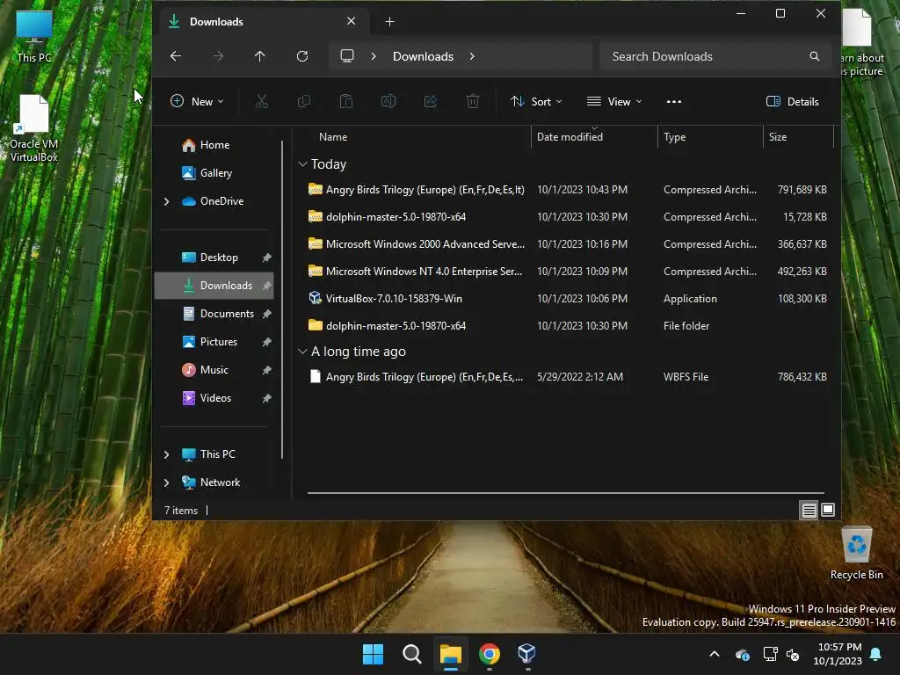
Task: Switch to details list view icon in status bar
Action: click(809, 511)
